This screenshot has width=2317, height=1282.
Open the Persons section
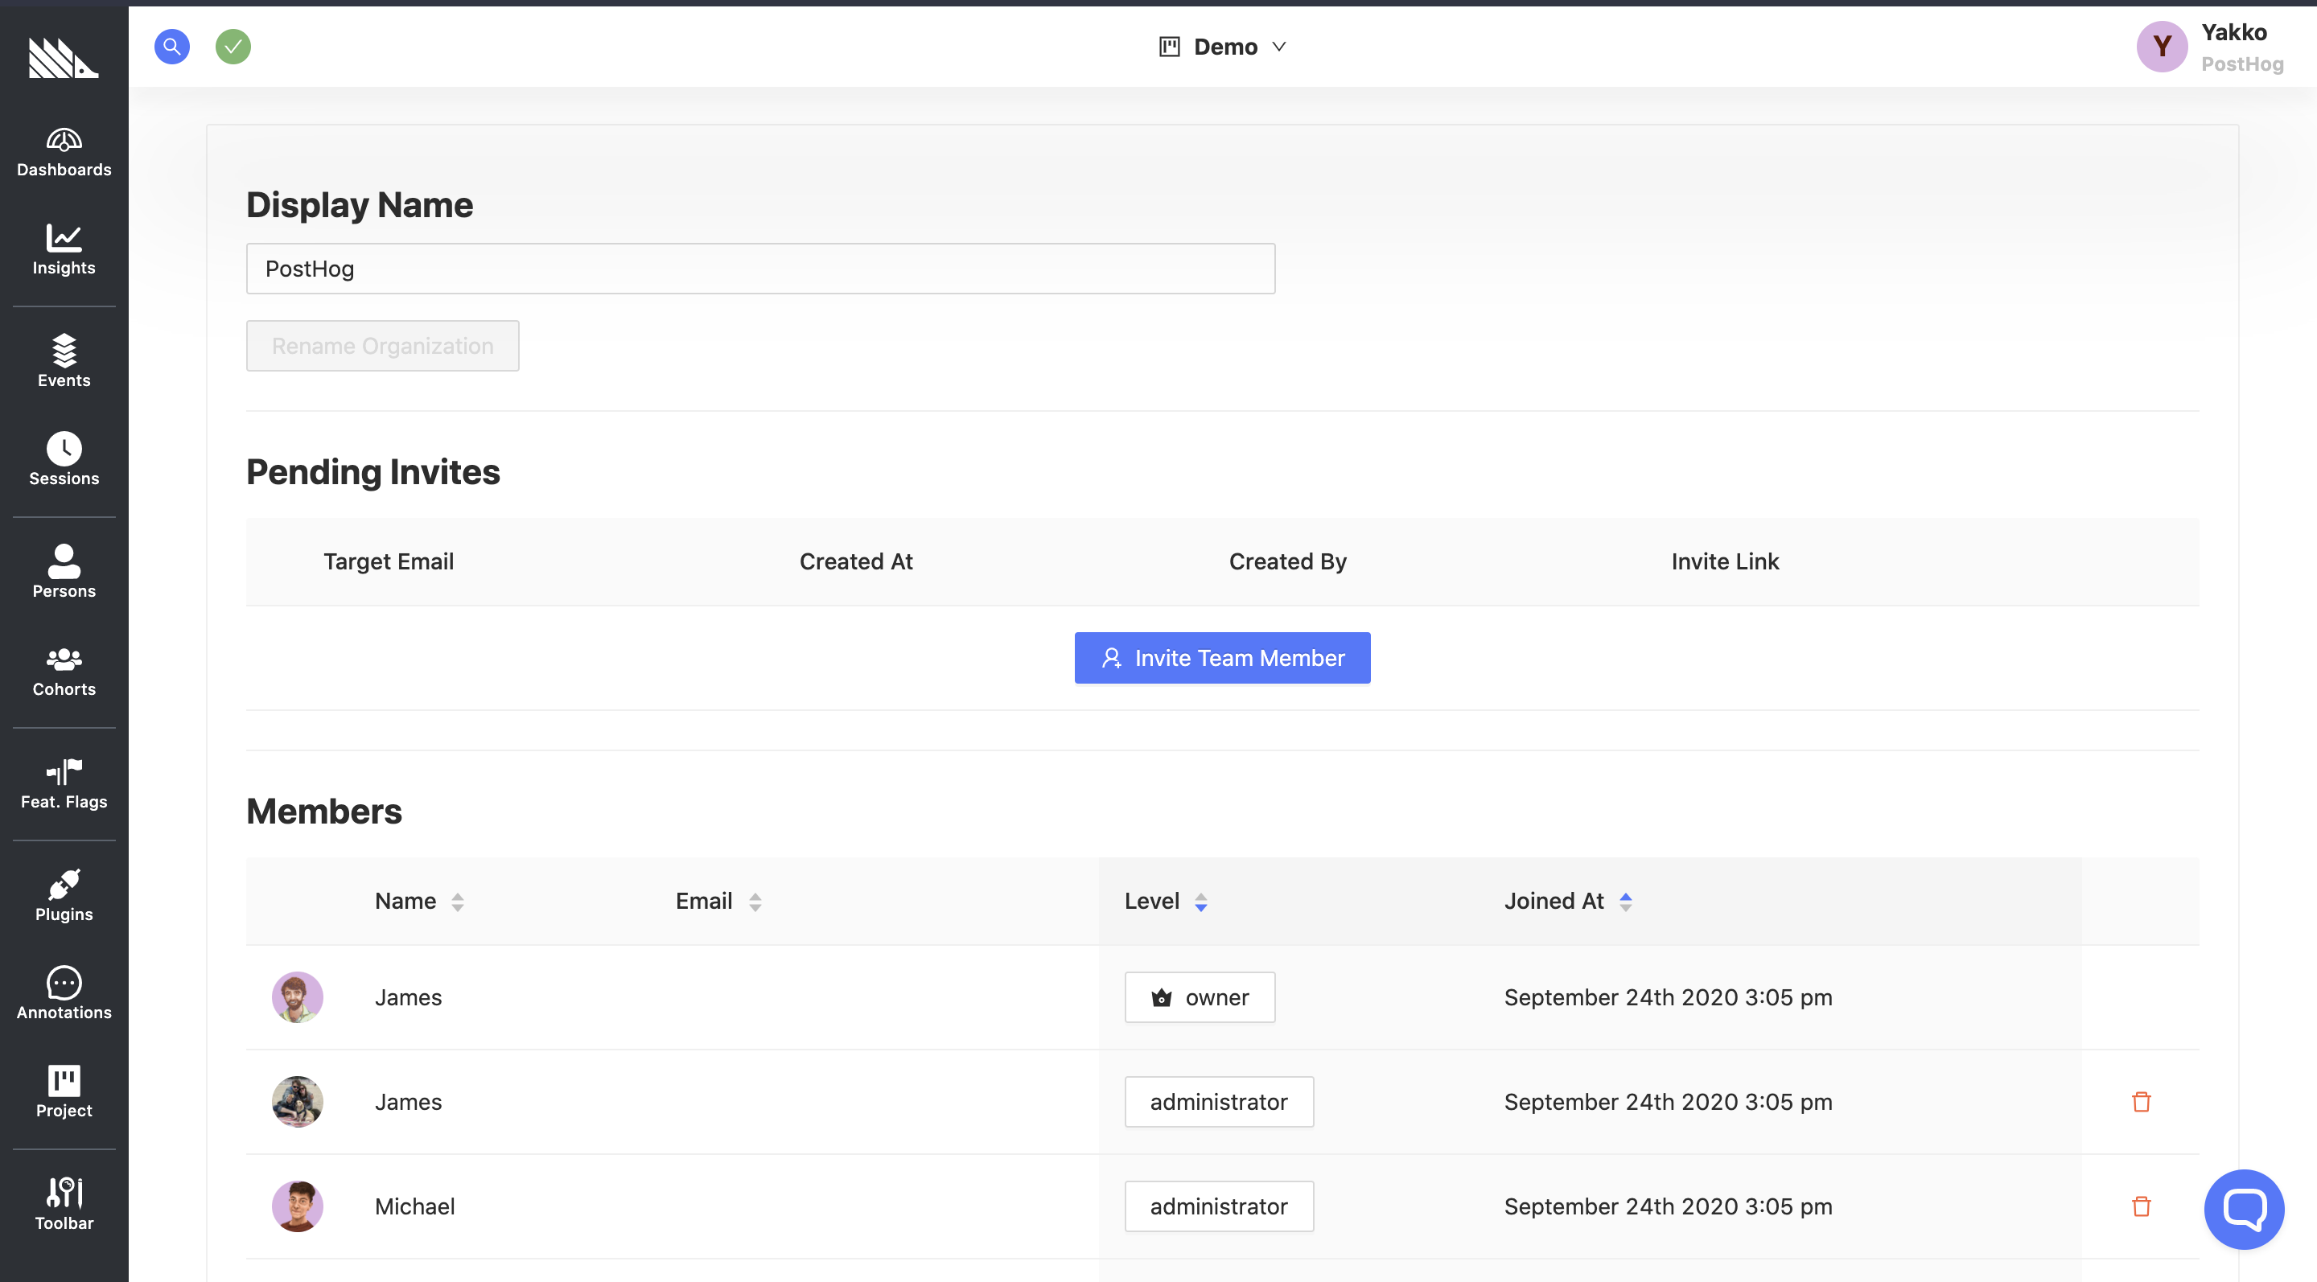tap(64, 572)
